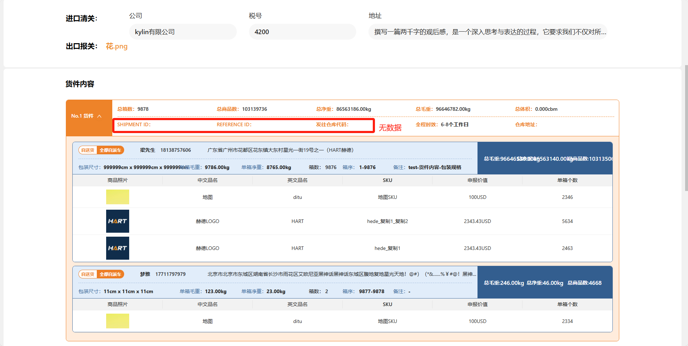Click the SHIPMENT ID label
This screenshot has height=346, width=688.
coord(134,124)
